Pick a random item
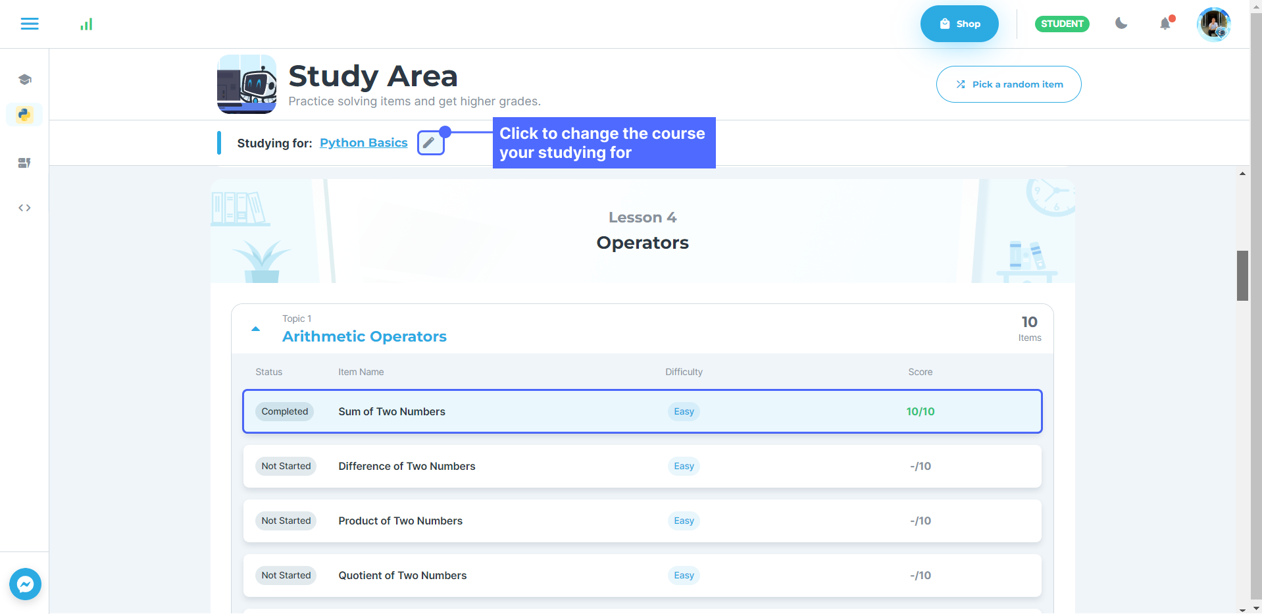 click(x=1008, y=84)
